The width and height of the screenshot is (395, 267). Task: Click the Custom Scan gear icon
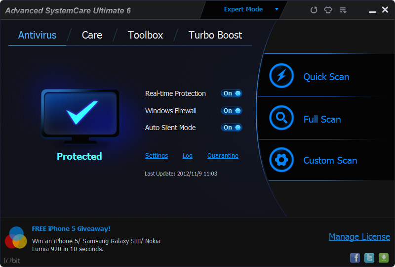pos(281,160)
